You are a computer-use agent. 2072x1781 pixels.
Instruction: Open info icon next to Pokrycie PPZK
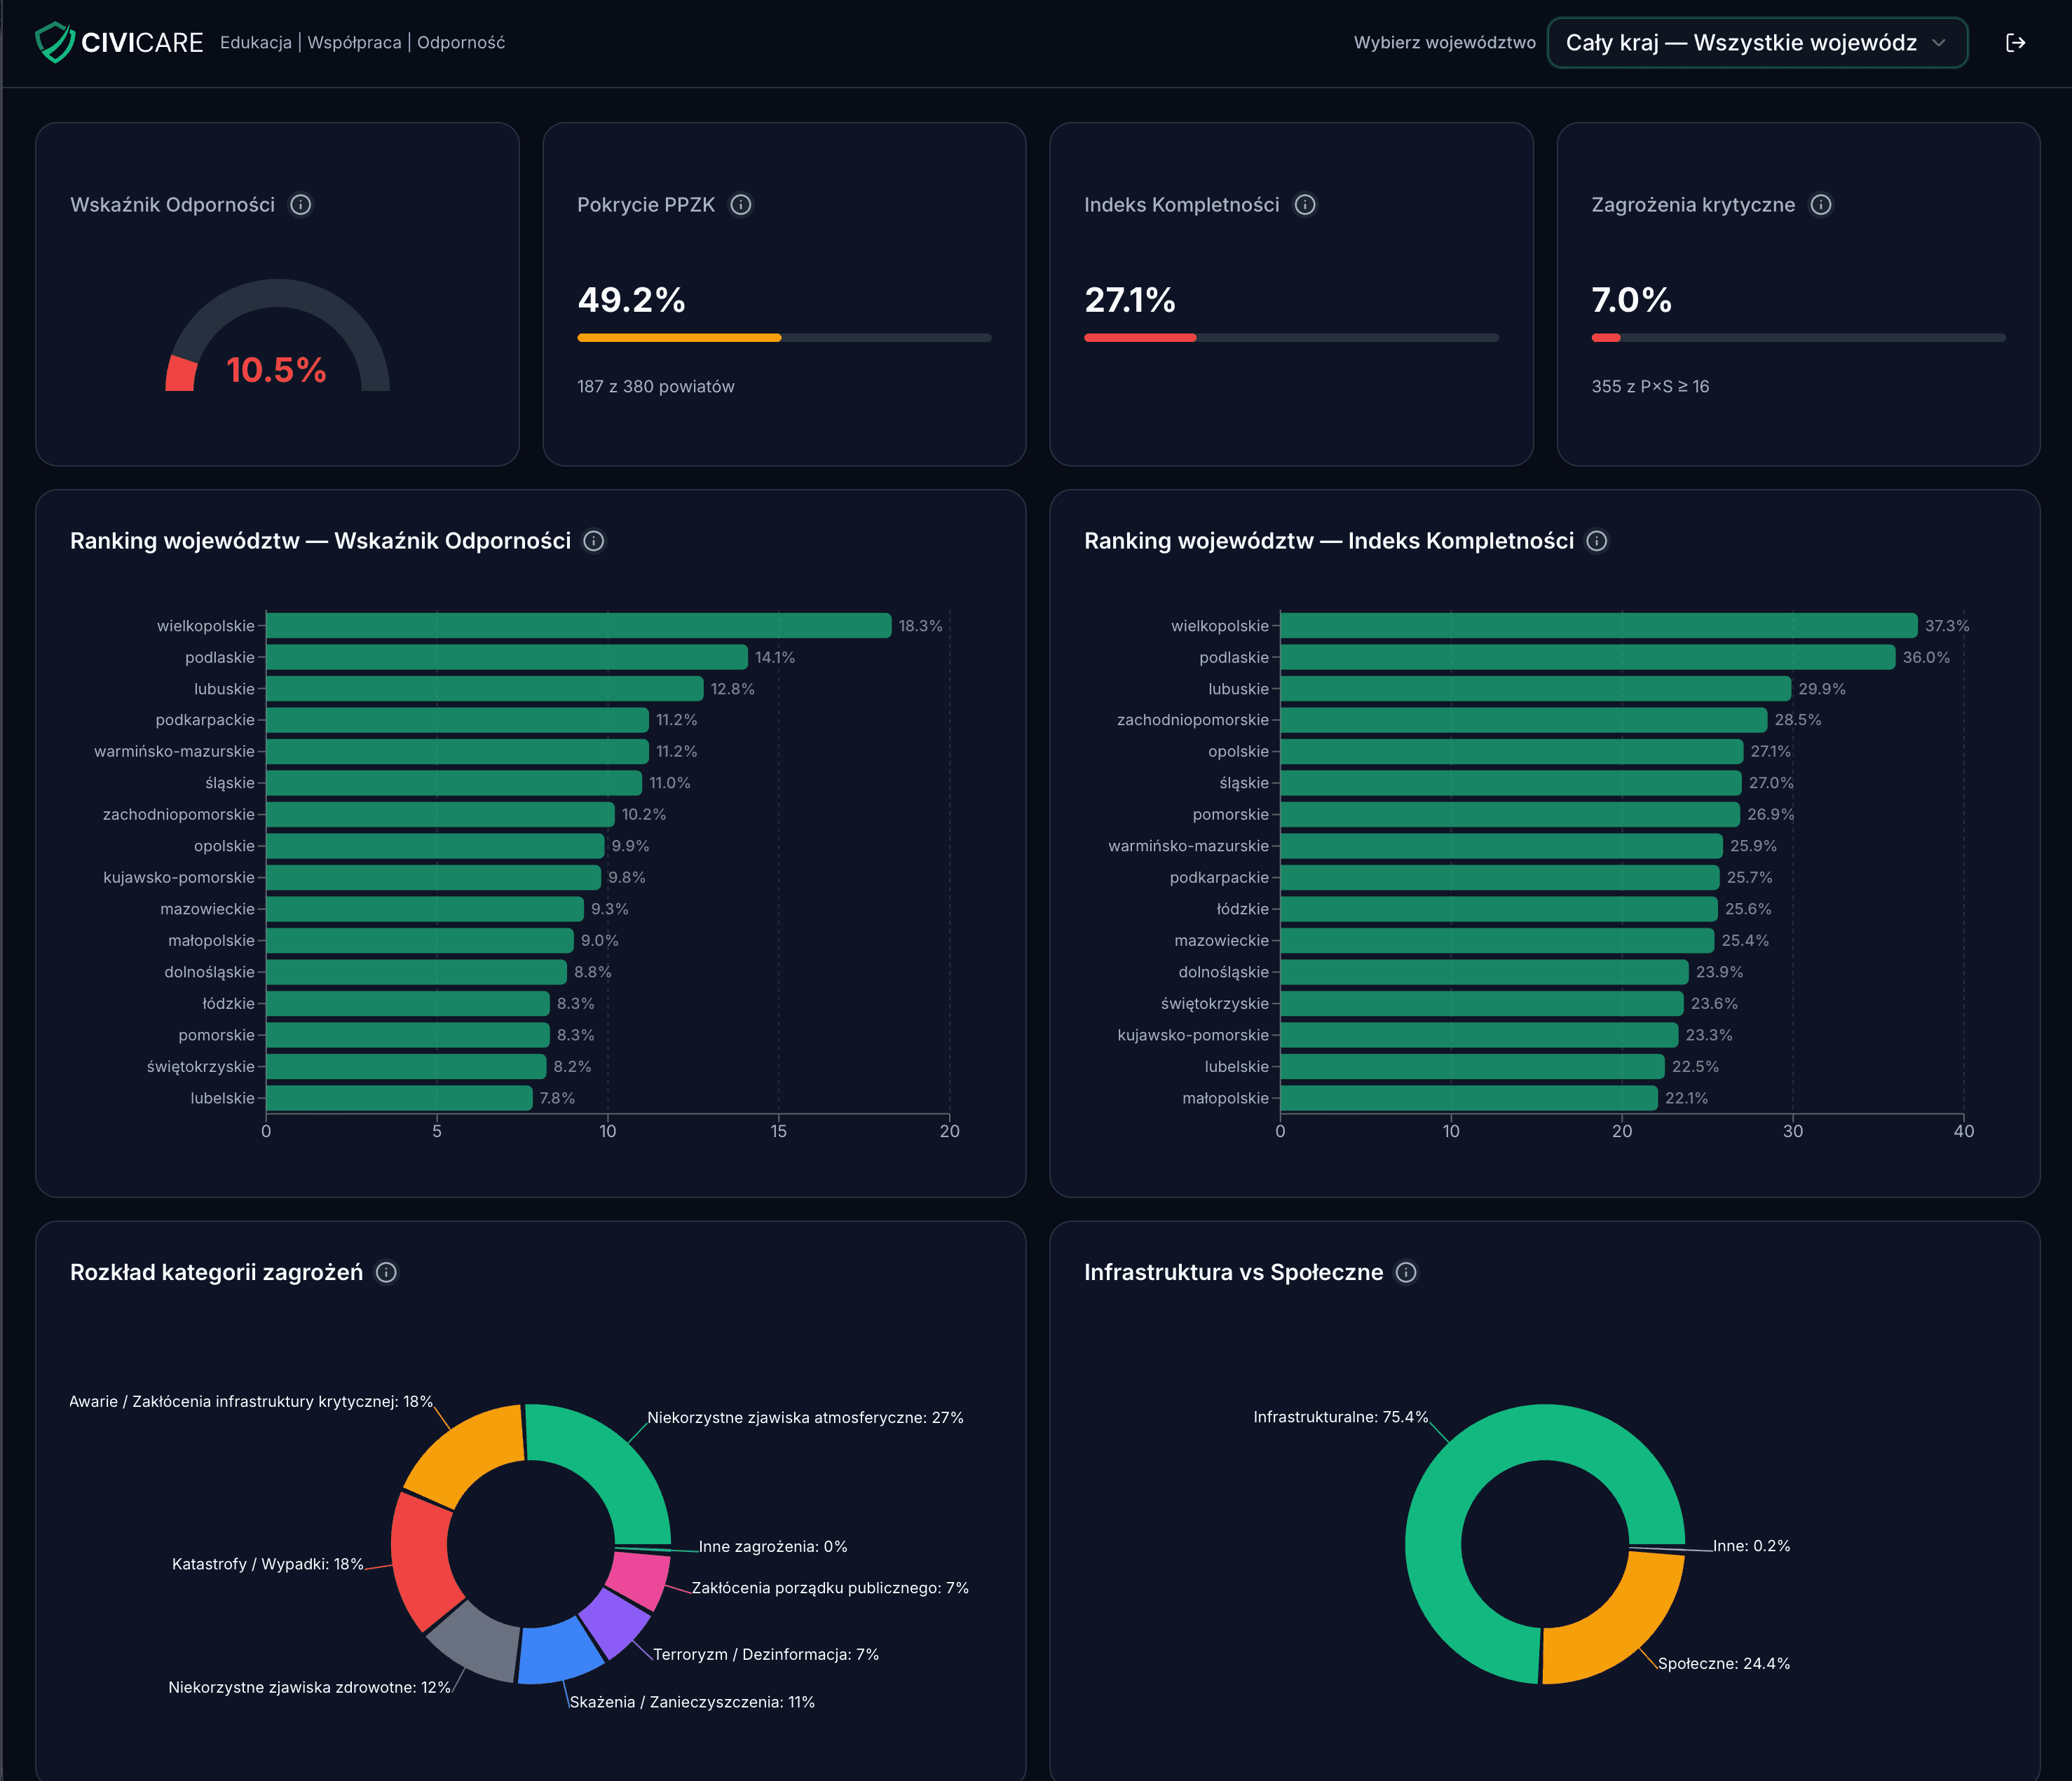[740, 205]
